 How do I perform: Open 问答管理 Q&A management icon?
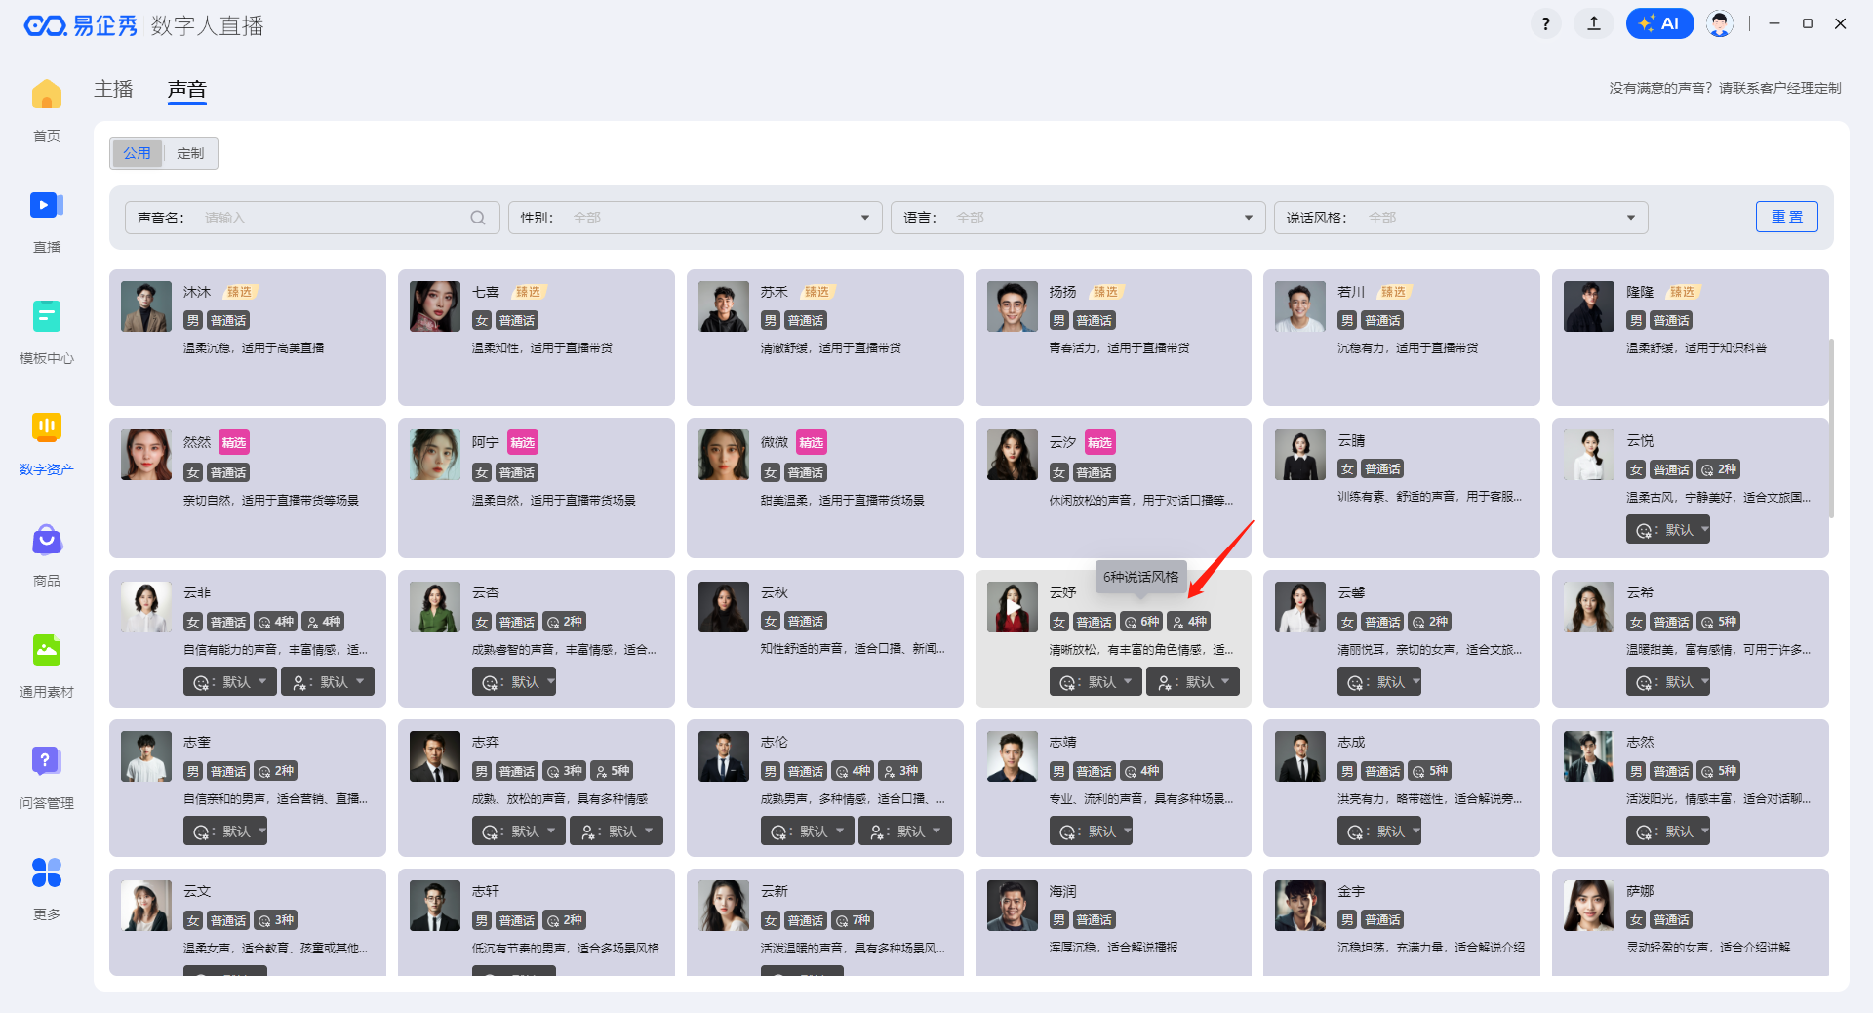[46, 762]
